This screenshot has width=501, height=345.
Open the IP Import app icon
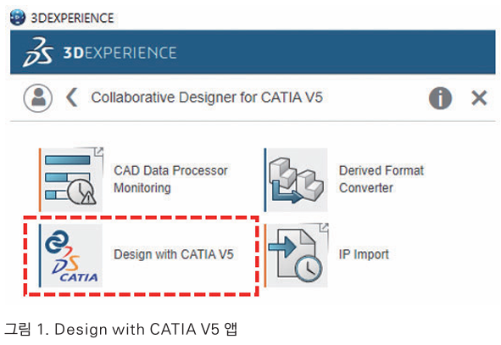click(296, 255)
